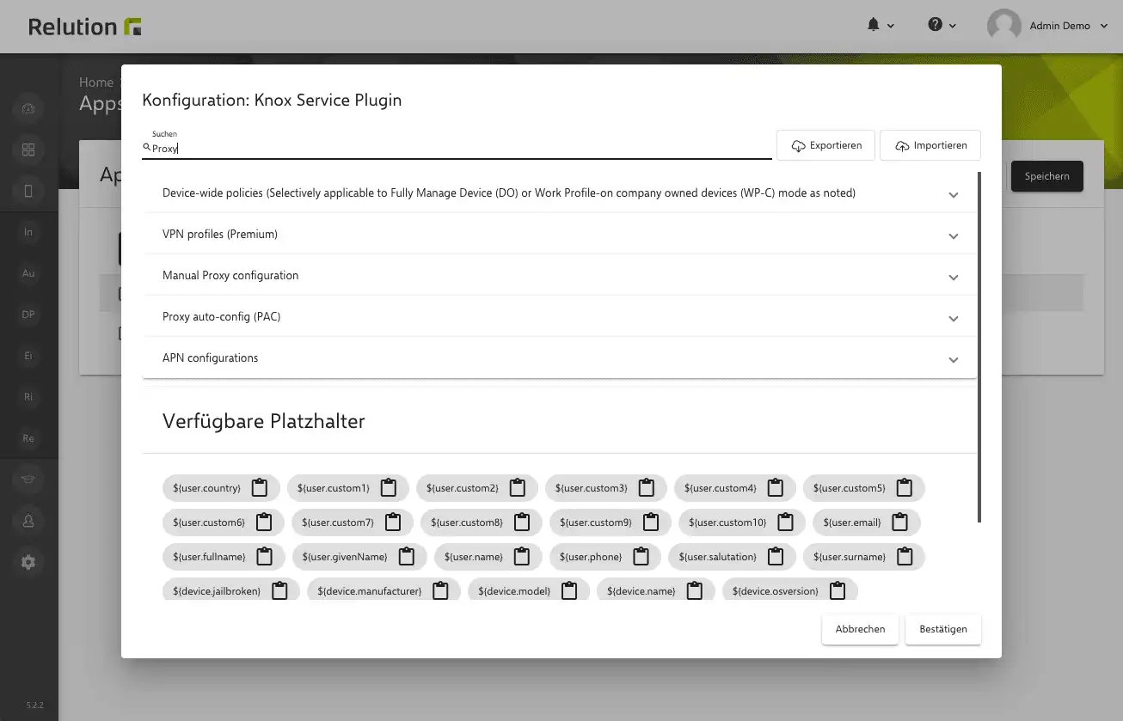Screen dimensions: 1123x721
Task: Copy ${user.custom8} via its clipboard icon
Action: coord(522,522)
